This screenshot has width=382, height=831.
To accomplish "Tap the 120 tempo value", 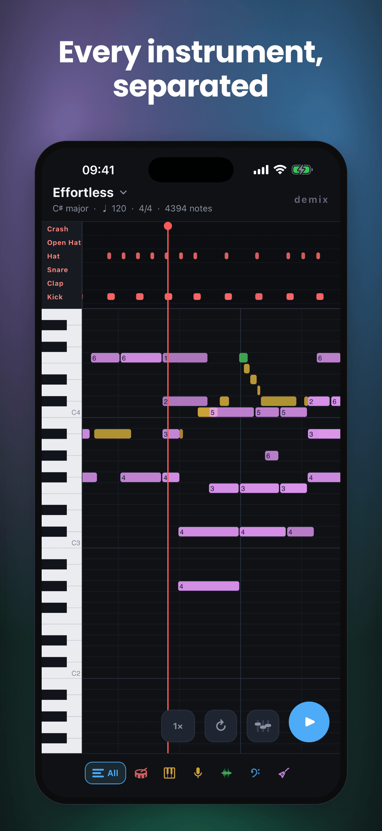I will [119, 209].
